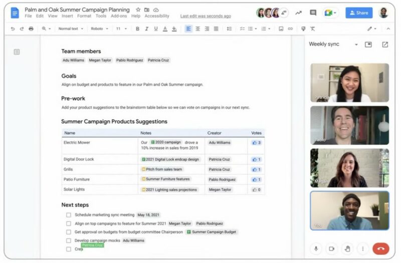Screen dimensions: 401x263
Task: Check the Schedule marketing sync meeting box
Action: (x=69, y=215)
